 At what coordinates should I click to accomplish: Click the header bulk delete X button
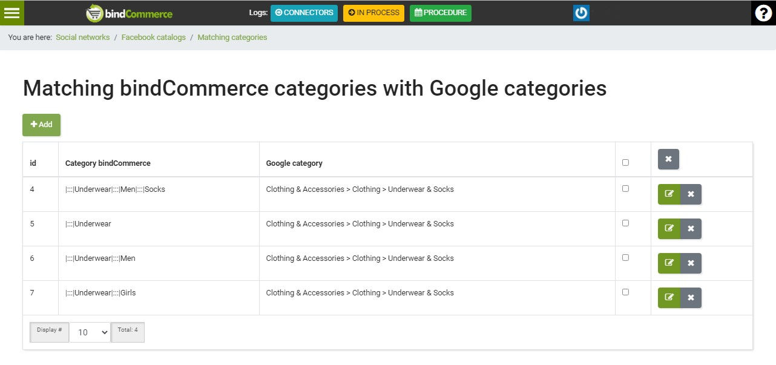click(668, 159)
